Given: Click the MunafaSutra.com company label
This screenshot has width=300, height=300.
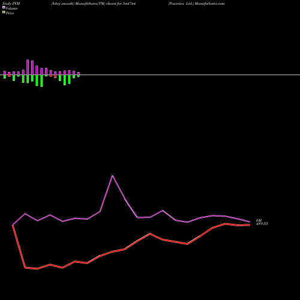Looking at the screenshot, I should (x=196, y=4).
